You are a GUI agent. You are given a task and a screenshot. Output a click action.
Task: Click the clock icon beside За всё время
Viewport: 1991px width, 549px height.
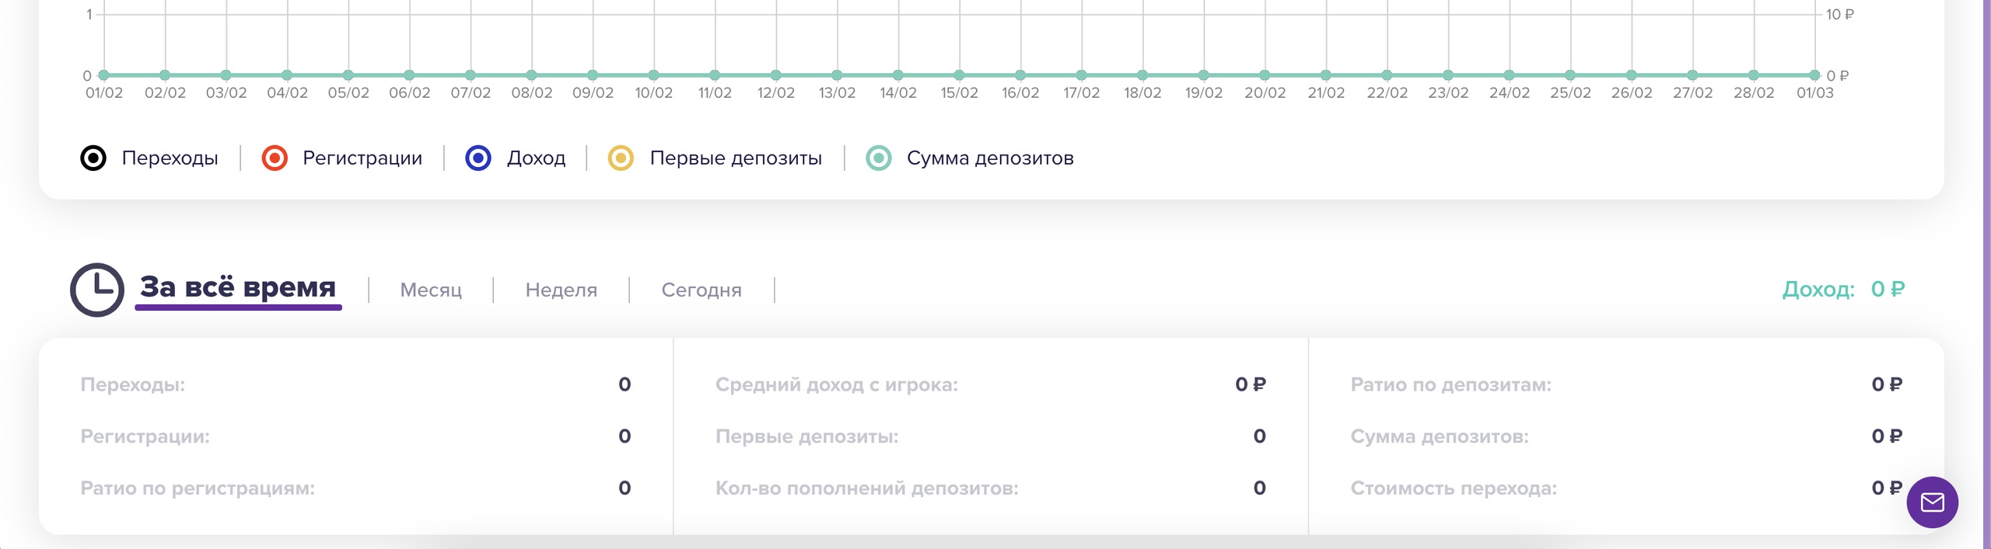pyautogui.click(x=97, y=290)
